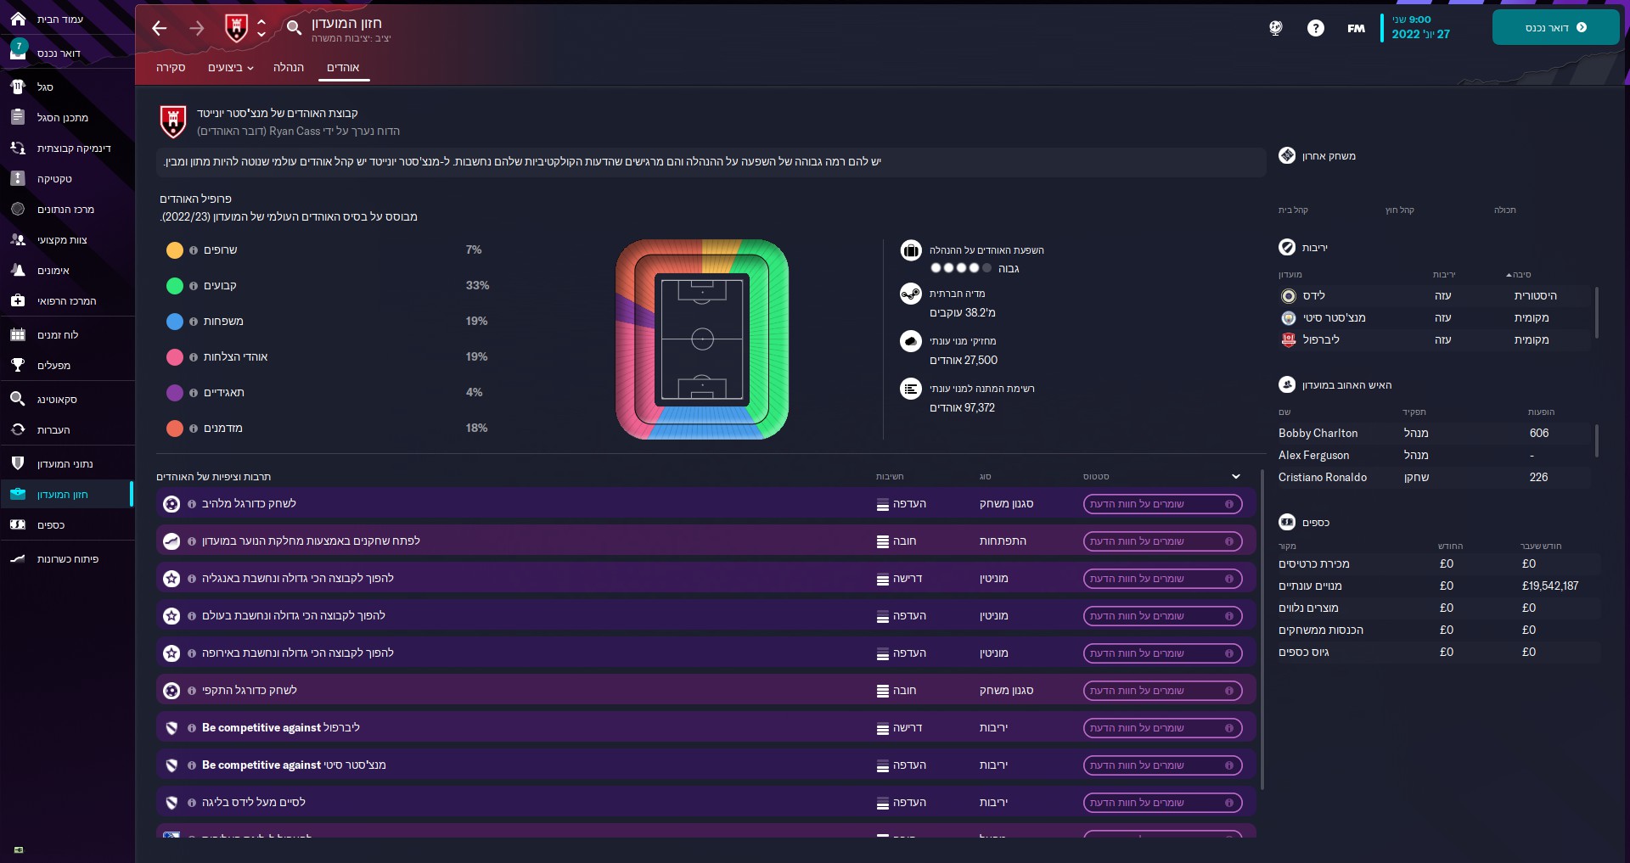Select תכולה tab
The image size is (1630, 863).
(1505, 210)
